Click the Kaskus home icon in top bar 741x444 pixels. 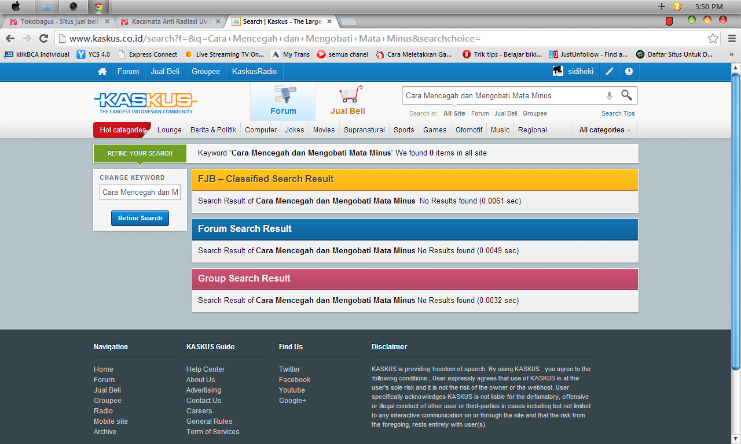point(102,72)
